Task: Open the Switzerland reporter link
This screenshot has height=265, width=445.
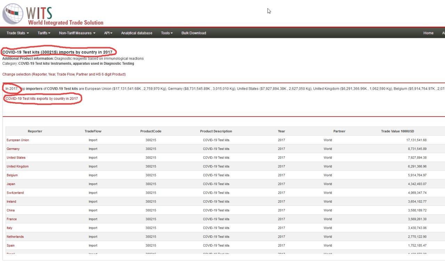Action: click(x=15, y=193)
